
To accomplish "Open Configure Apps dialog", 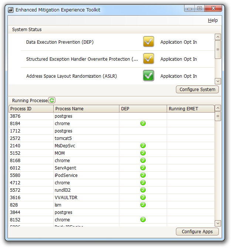I will coord(197,232).
